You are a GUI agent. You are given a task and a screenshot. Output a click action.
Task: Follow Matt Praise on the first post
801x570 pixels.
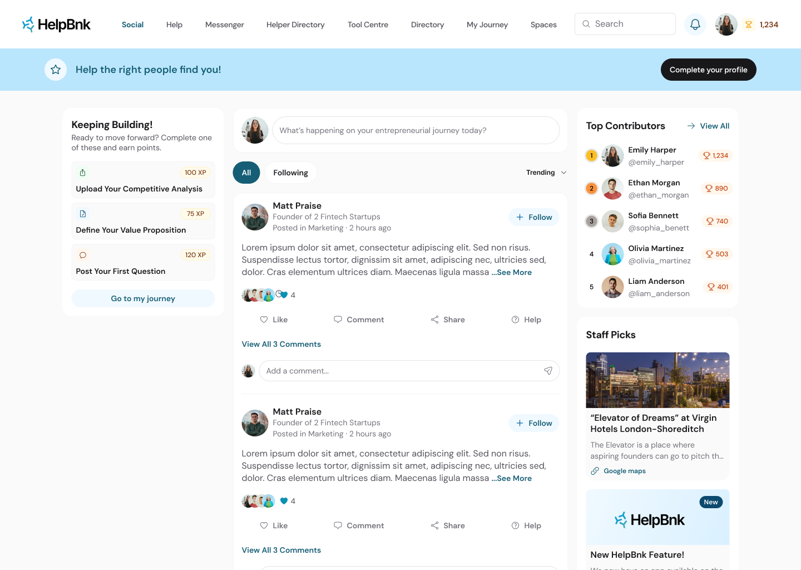pyautogui.click(x=533, y=217)
